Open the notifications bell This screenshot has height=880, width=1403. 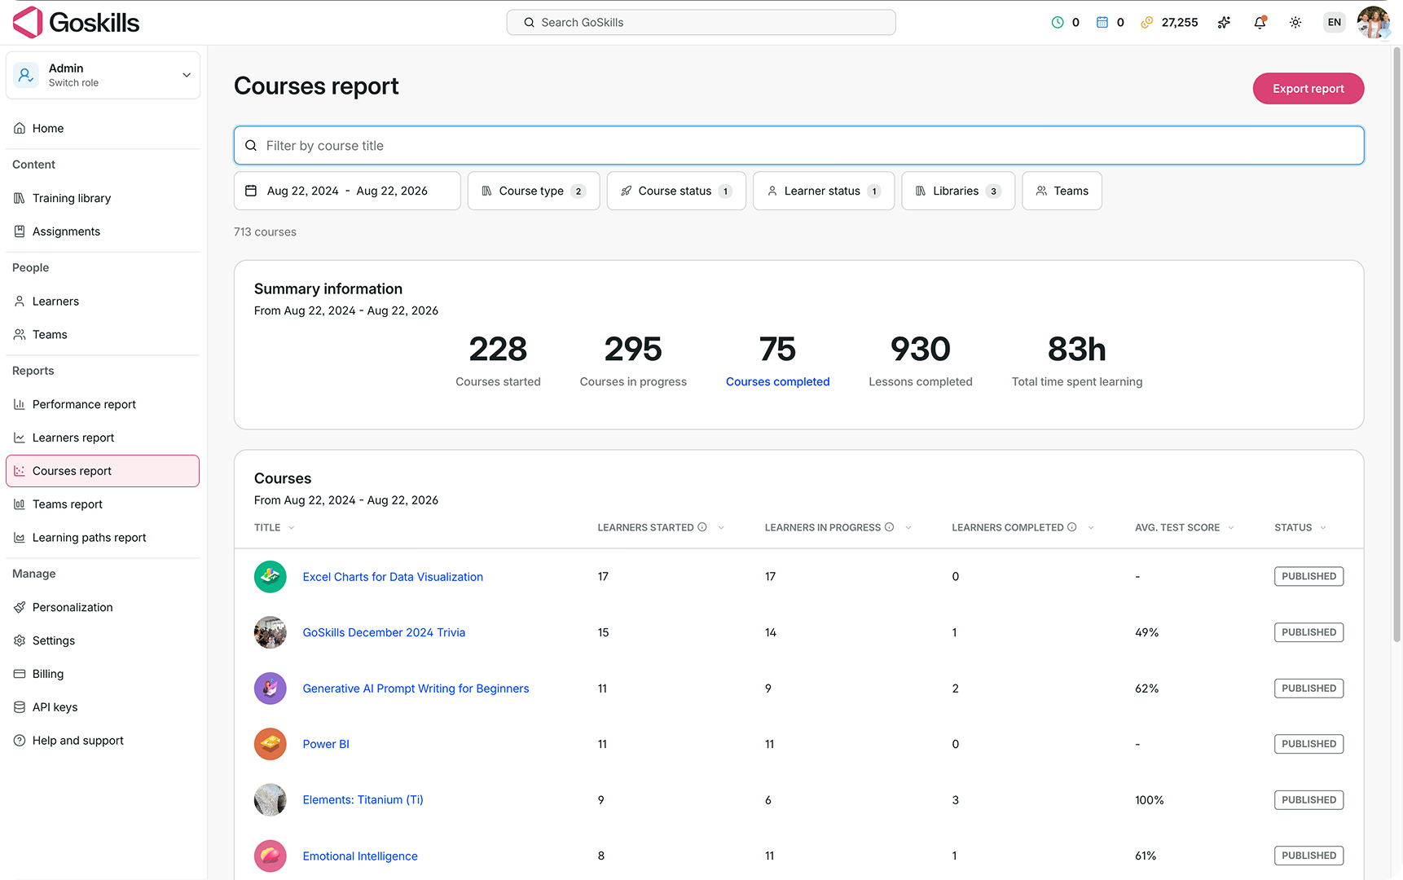pyautogui.click(x=1260, y=23)
